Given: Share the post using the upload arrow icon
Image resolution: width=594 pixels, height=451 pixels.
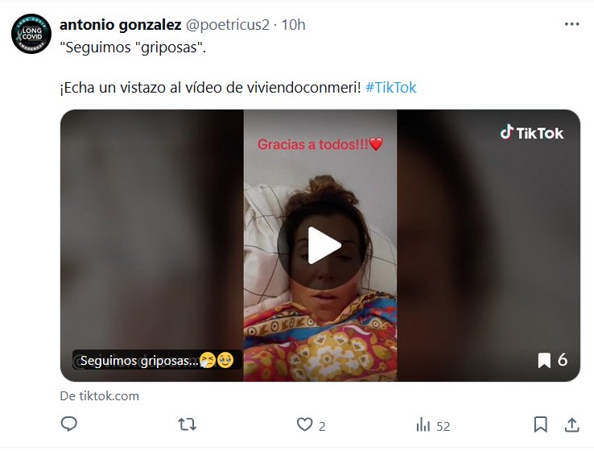Looking at the screenshot, I should (572, 424).
